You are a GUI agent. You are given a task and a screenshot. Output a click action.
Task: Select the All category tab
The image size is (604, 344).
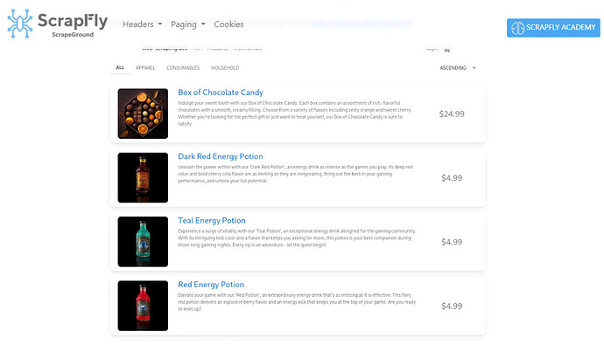(120, 67)
